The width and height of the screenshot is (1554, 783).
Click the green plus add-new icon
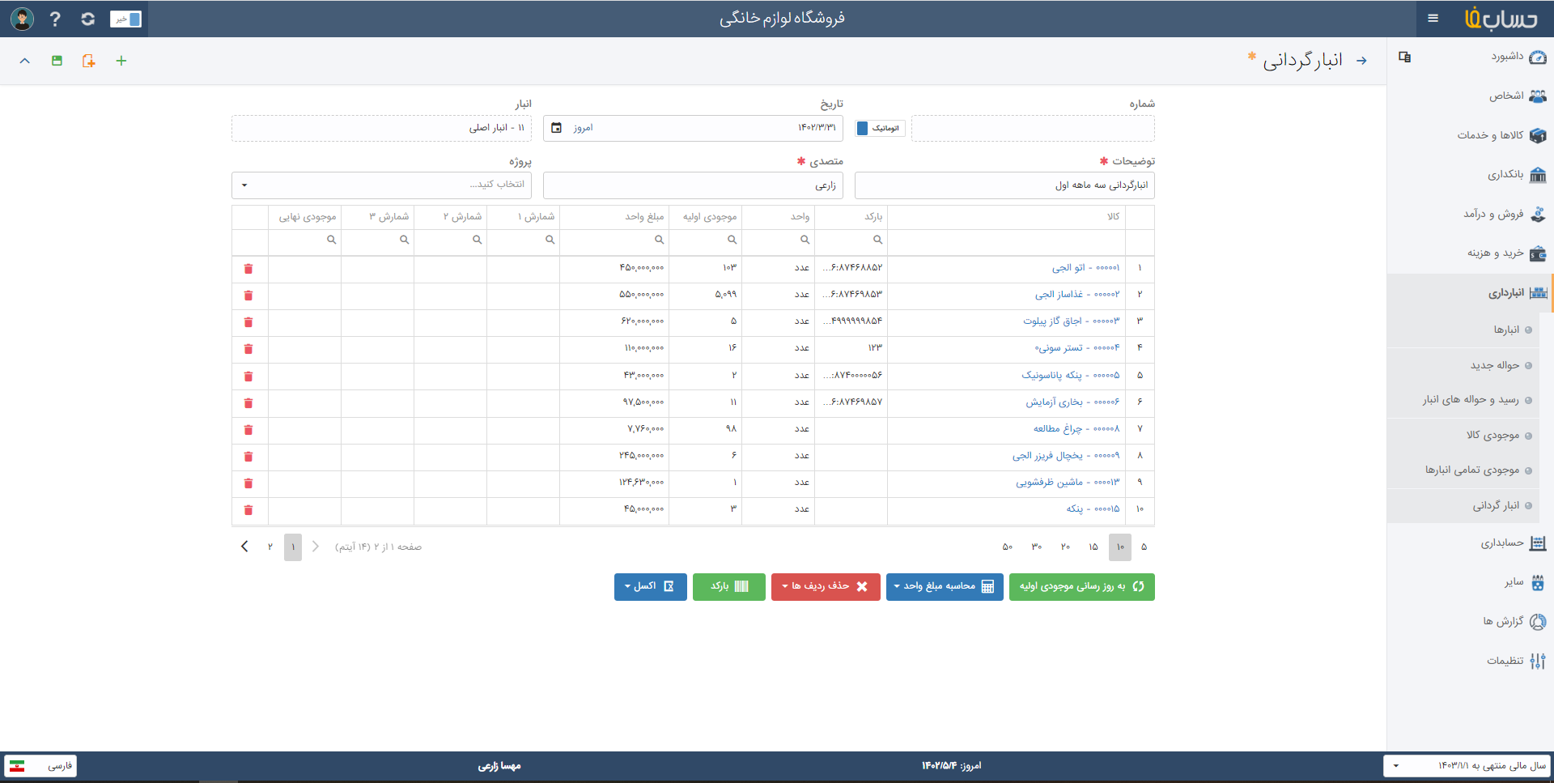(x=121, y=61)
